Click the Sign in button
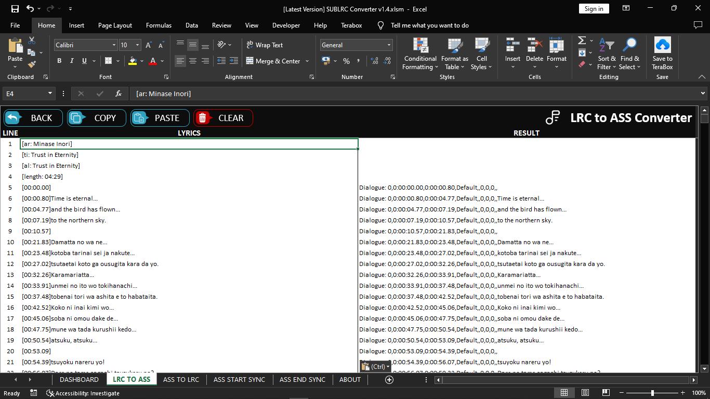The width and height of the screenshot is (710, 399). (x=594, y=8)
